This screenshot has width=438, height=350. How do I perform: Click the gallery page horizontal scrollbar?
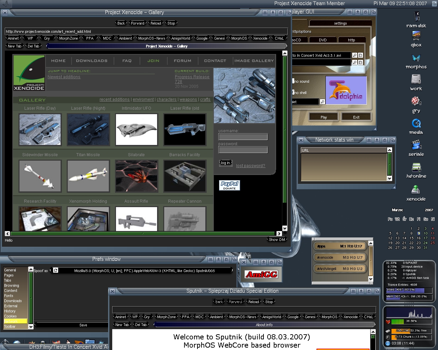[x=143, y=233]
